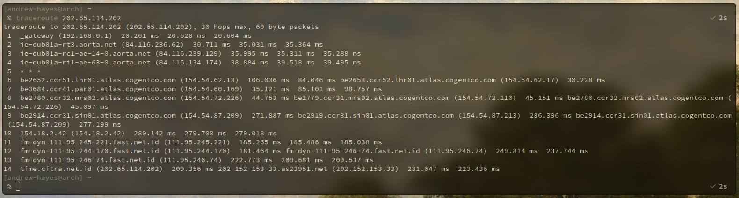Click fm-dyn-111-95-244-170.fast.net.id on hop 12
Viewport: 739px width, 198px height.
pyautogui.click(x=89, y=151)
